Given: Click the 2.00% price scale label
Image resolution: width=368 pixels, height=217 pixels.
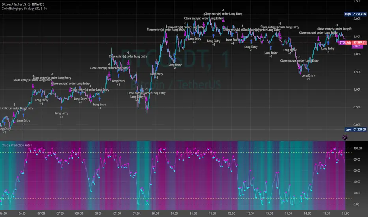Looking at the screenshot, I should point(357,54).
